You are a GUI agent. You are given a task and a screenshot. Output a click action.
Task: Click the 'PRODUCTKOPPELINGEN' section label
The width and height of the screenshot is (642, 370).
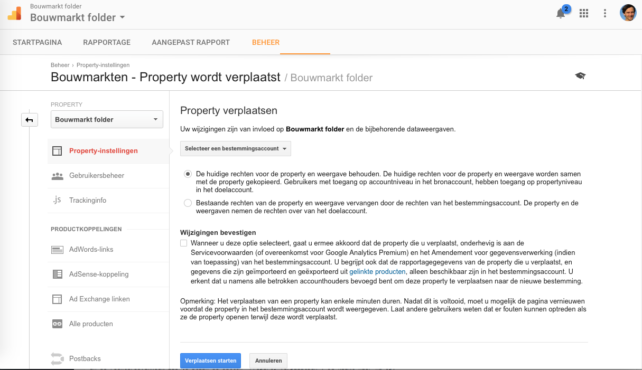click(x=86, y=229)
